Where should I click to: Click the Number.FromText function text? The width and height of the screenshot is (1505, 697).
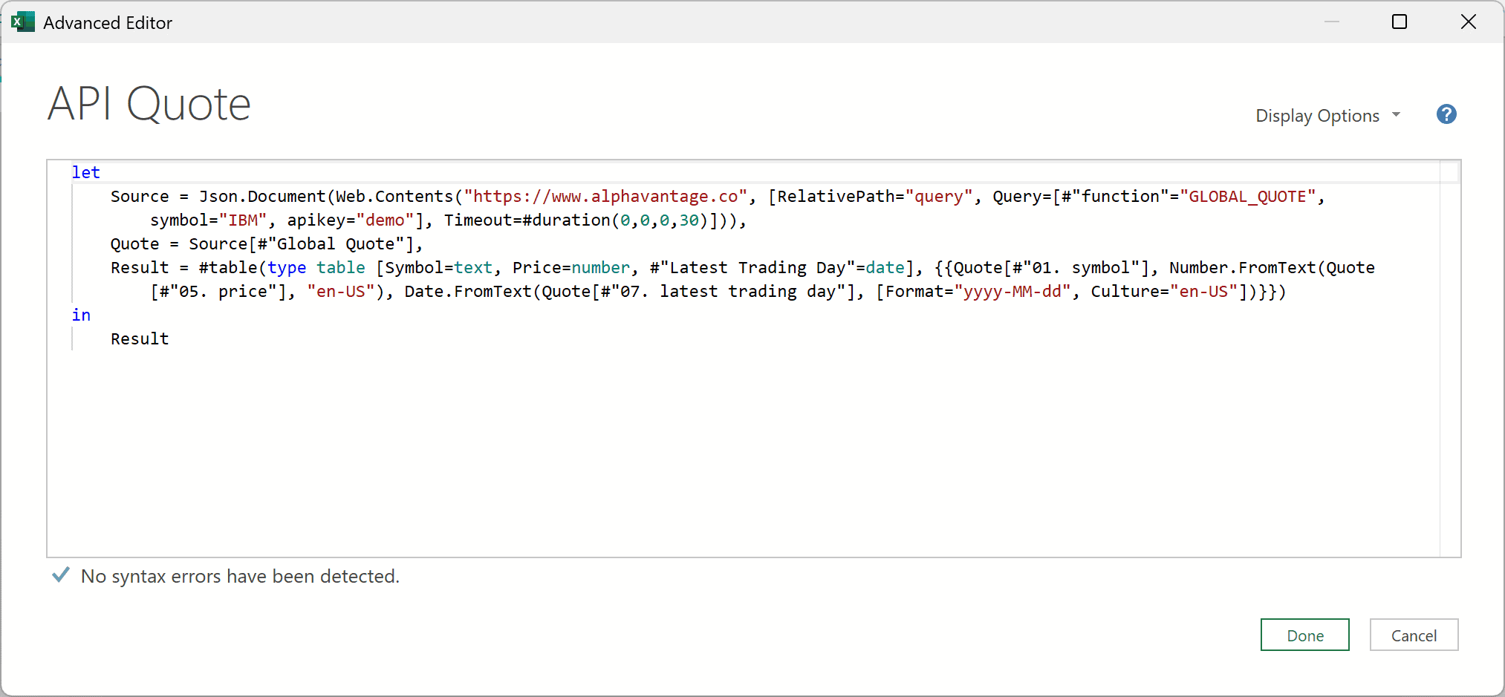[1242, 267]
